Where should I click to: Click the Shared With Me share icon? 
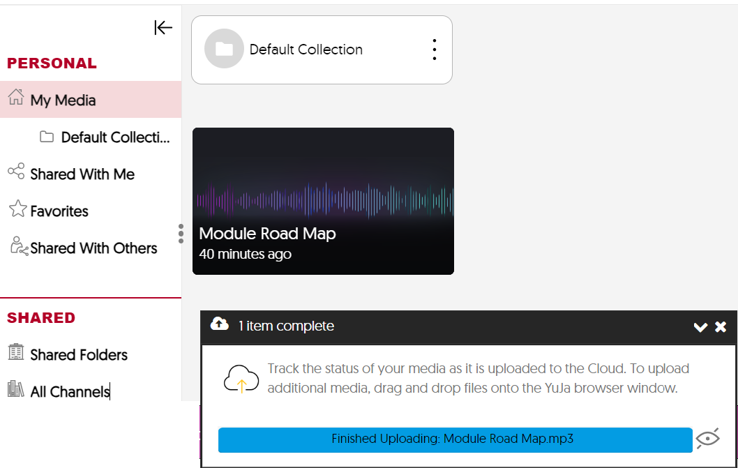point(16,172)
